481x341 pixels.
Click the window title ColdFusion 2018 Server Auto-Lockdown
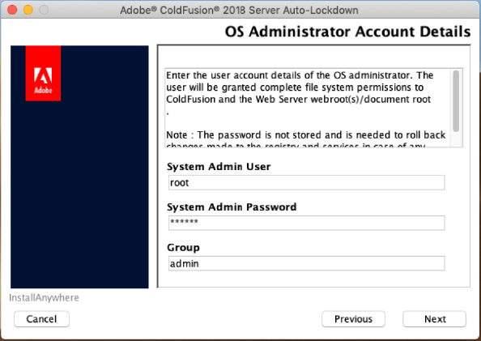[239, 11]
